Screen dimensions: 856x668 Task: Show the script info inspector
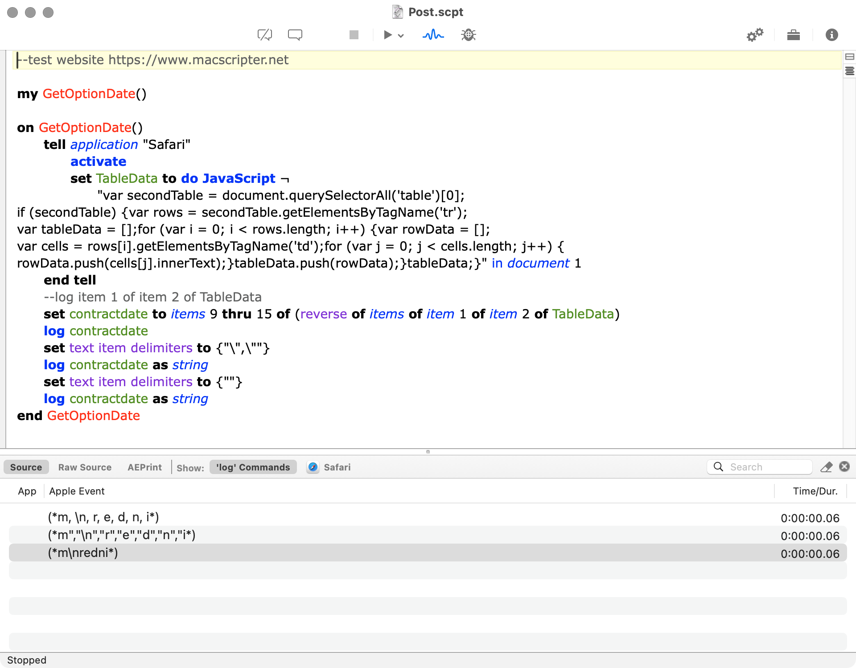pos(831,35)
